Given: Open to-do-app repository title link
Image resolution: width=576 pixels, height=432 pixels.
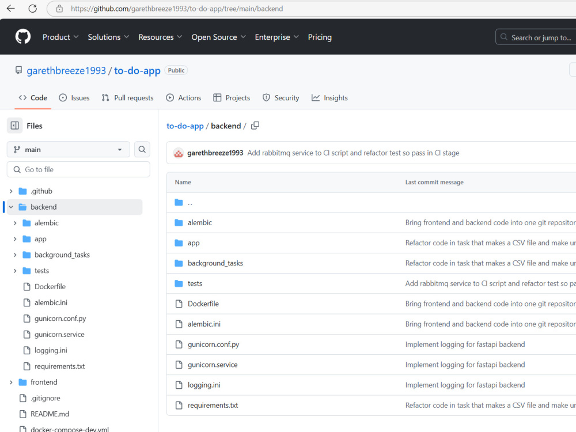Looking at the screenshot, I should [138, 70].
